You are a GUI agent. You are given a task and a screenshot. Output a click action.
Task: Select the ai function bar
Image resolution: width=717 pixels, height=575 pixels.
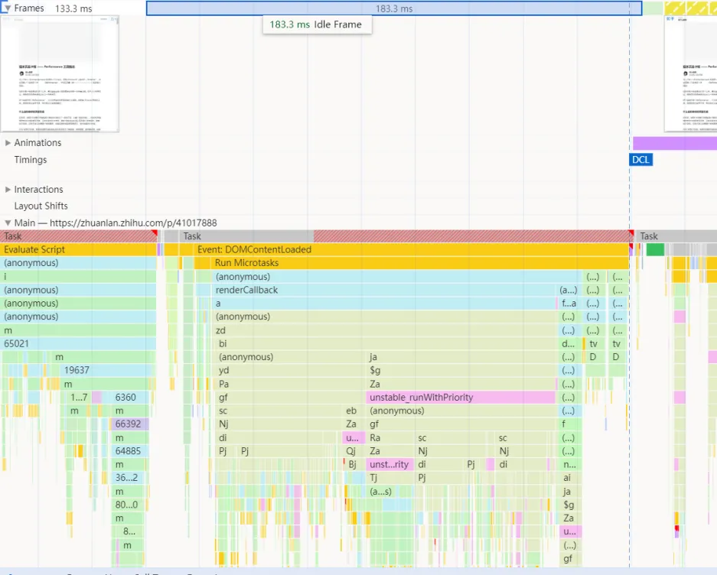point(570,478)
